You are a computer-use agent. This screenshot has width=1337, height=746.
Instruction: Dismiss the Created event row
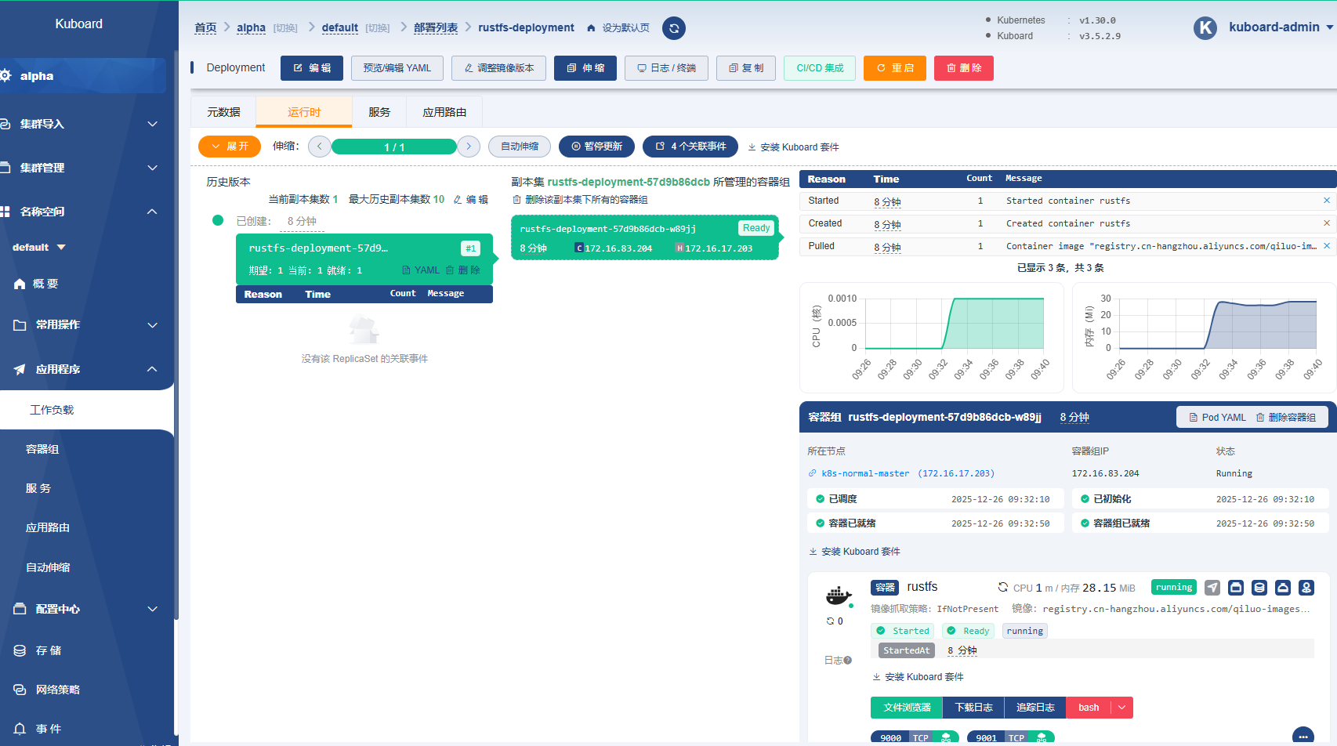1327,223
